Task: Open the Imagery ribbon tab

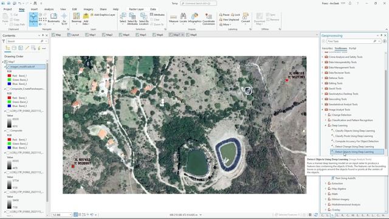Action: [88, 9]
